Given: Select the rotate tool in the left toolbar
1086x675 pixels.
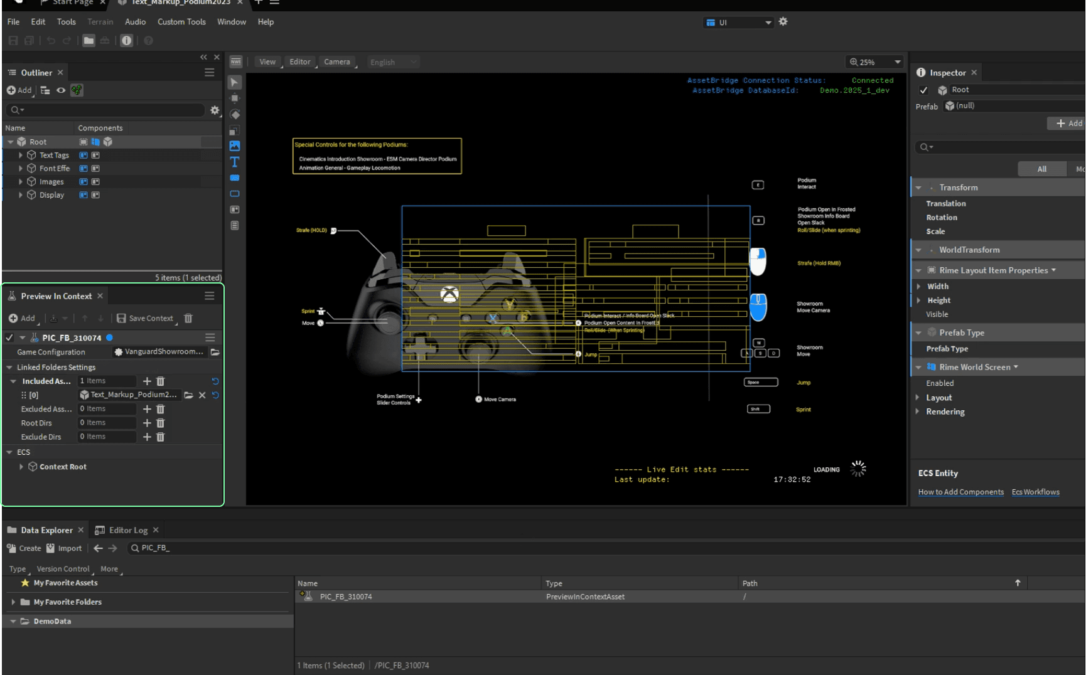Looking at the screenshot, I should point(235,114).
